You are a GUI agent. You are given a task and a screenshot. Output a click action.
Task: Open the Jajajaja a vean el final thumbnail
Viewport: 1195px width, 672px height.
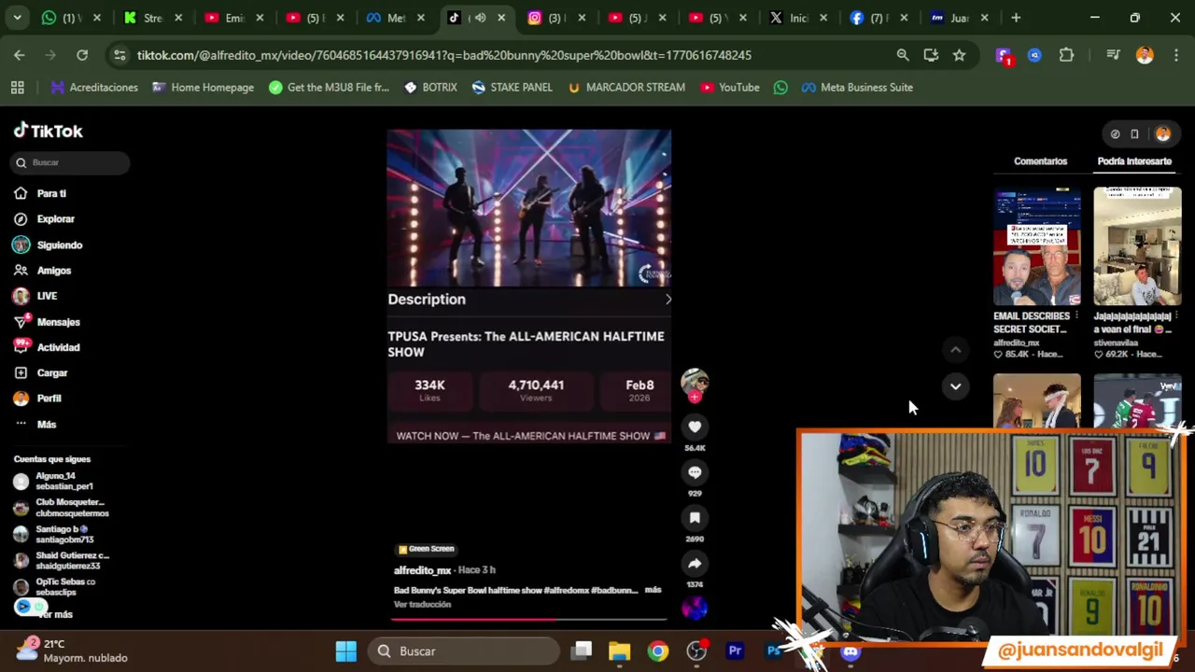tap(1137, 246)
